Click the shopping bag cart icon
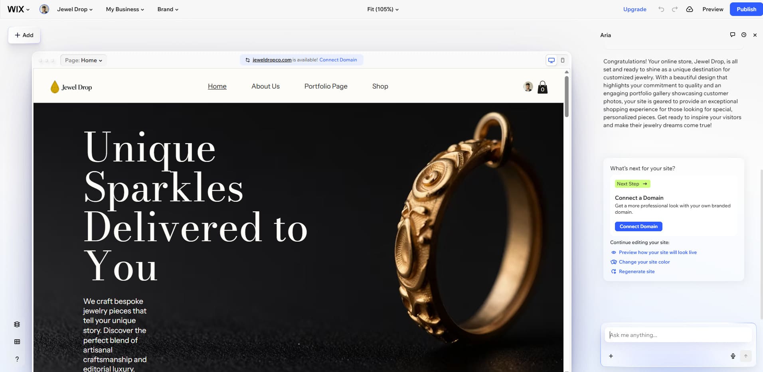The image size is (763, 372). [x=543, y=87]
